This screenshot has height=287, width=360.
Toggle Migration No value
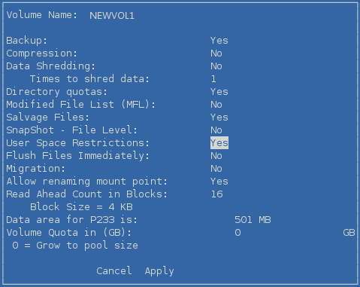click(x=216, y=169)
